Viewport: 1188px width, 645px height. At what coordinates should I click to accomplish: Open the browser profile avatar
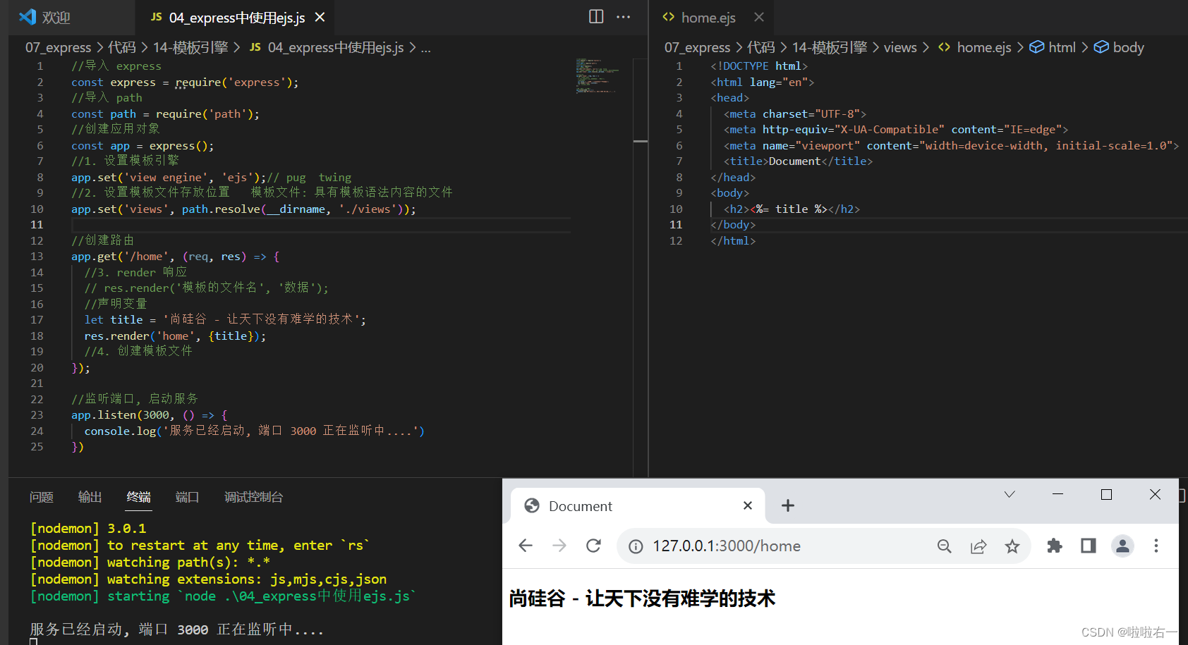click(1122, 546)
